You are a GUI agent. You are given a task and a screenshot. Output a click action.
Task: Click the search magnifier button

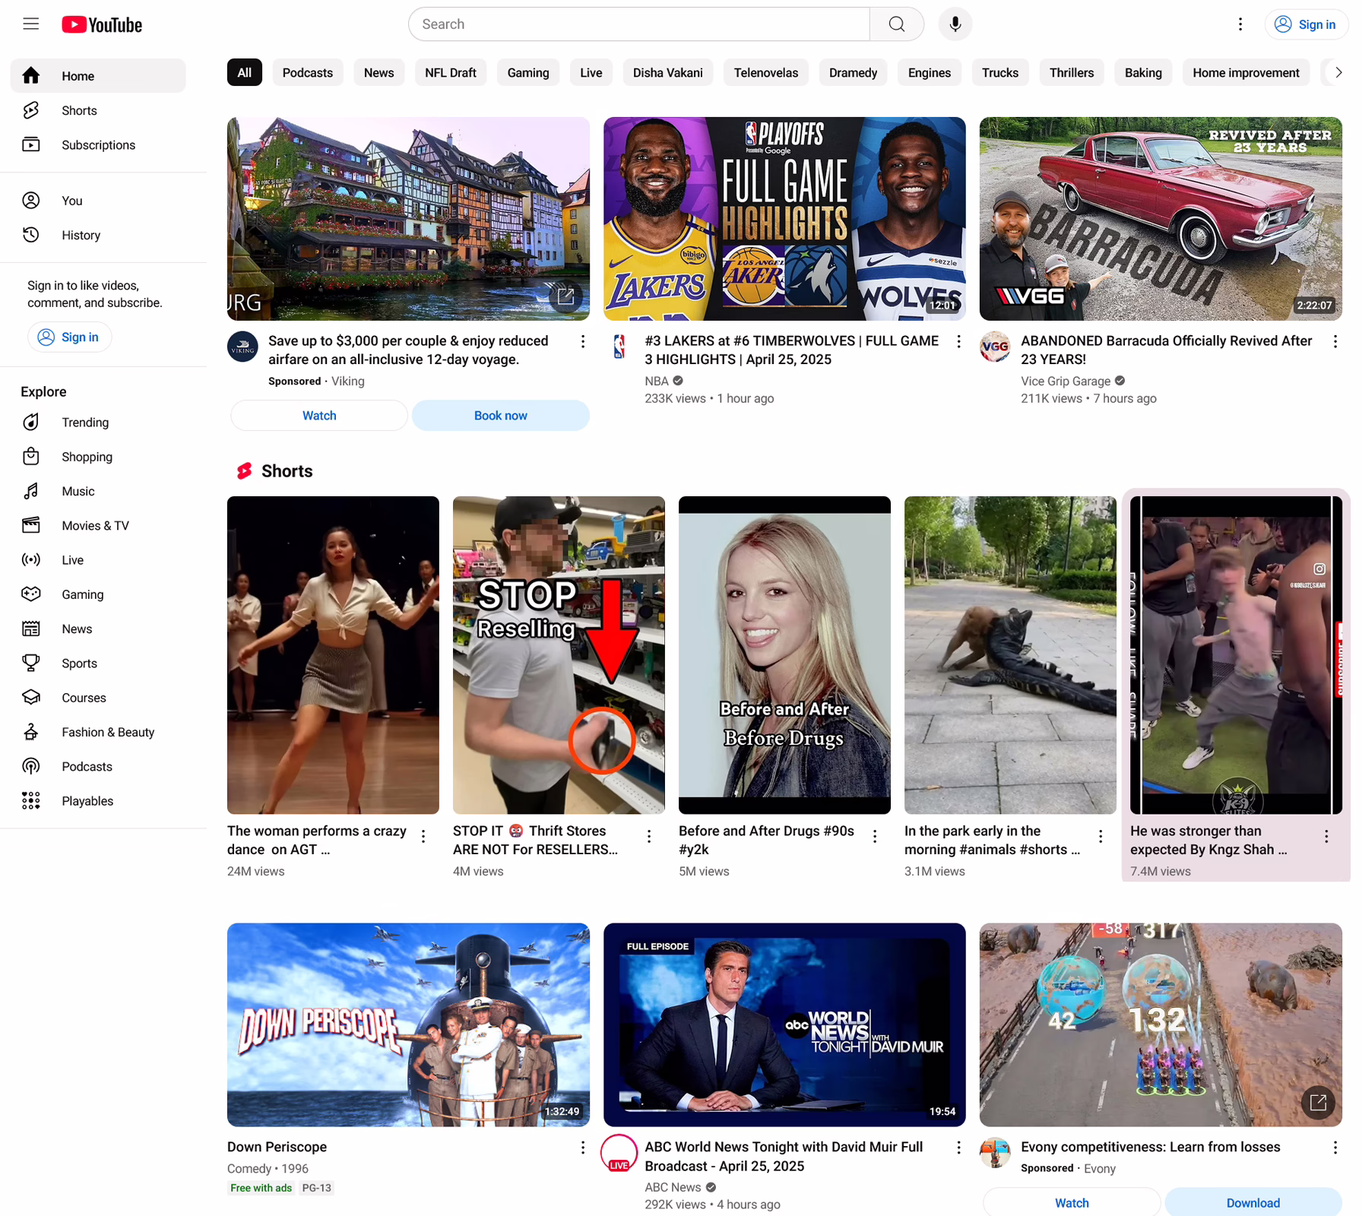click(896, 24)
